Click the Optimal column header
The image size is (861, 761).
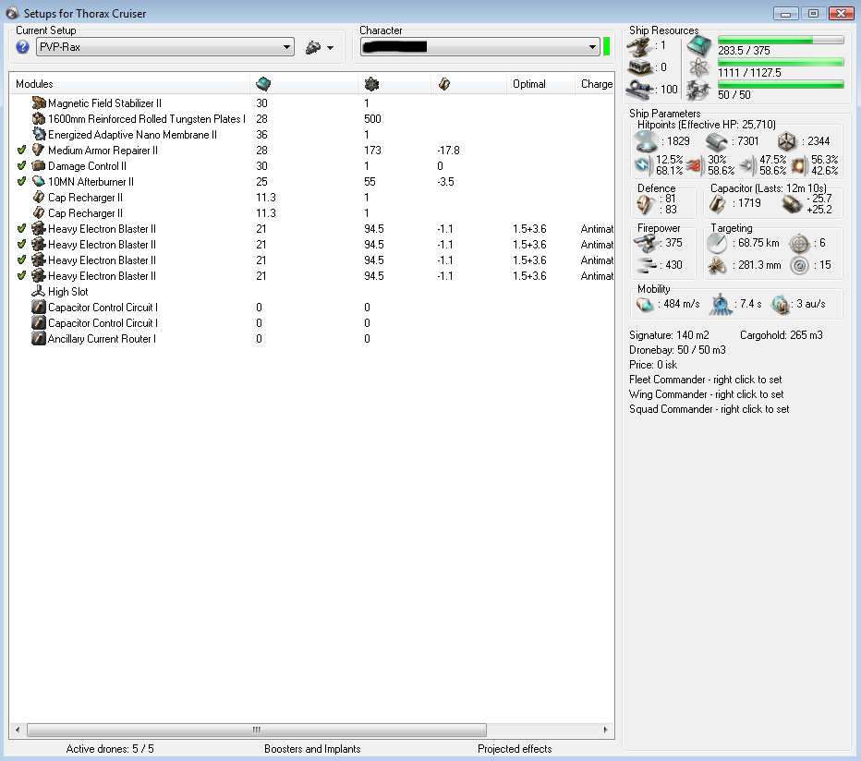(x=540, y=84)
